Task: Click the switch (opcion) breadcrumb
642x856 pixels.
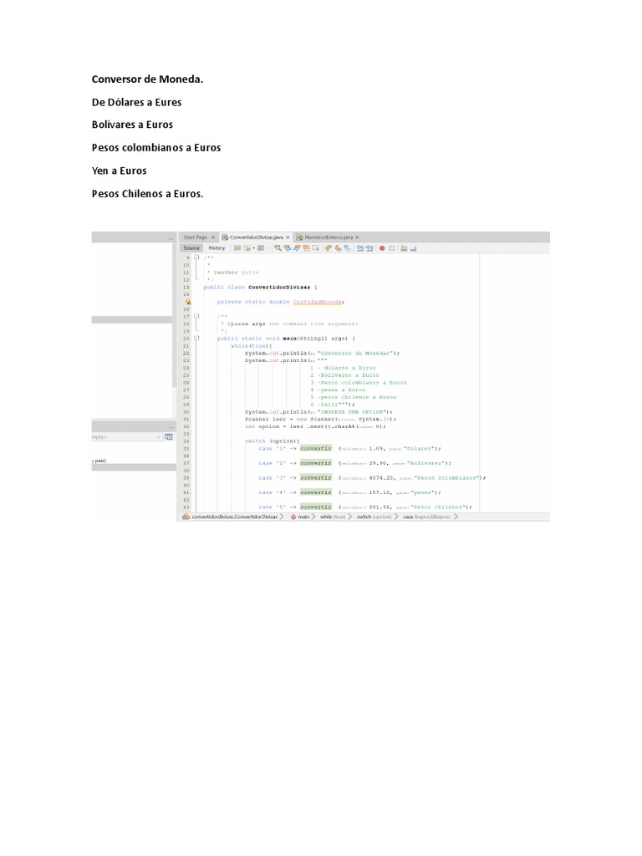Action: pos(374,517)
